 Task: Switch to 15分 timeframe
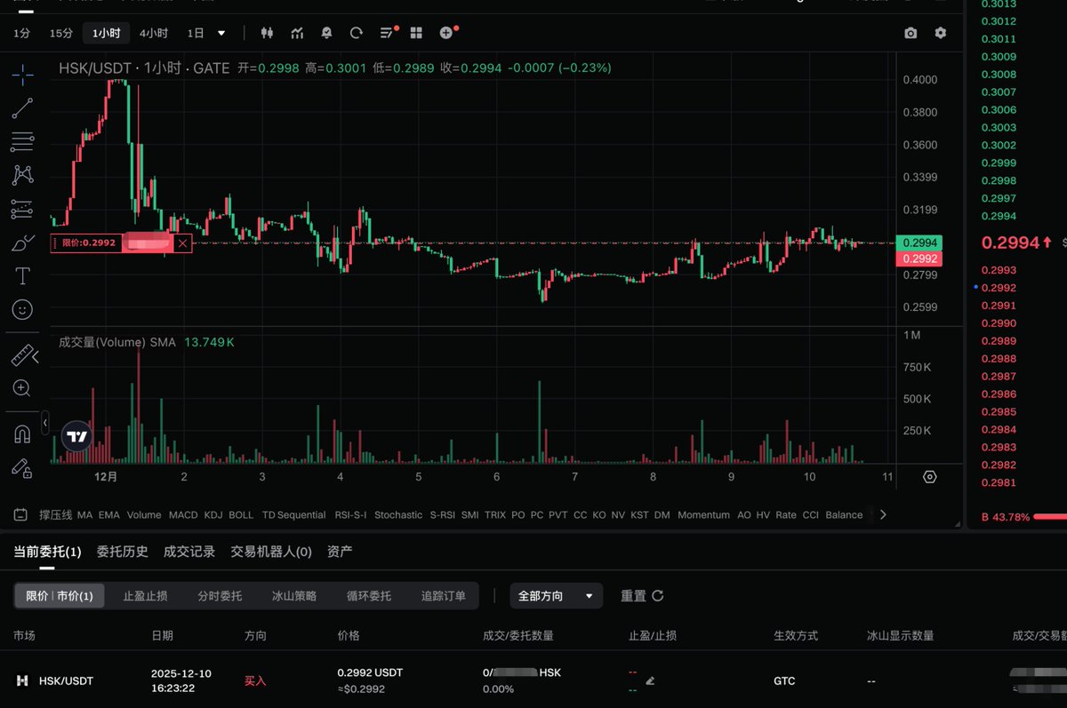coord(61,33)
